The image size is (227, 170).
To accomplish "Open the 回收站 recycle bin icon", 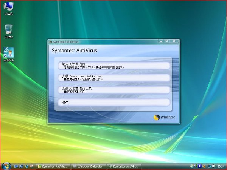I will pyautogui.click(x=9, y=31).
